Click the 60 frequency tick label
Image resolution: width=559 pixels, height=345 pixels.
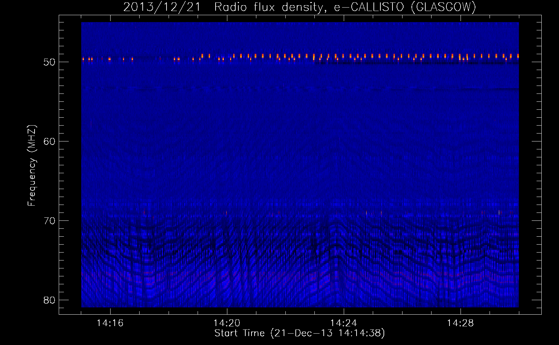pyautogui.click(x=49, y=142)
